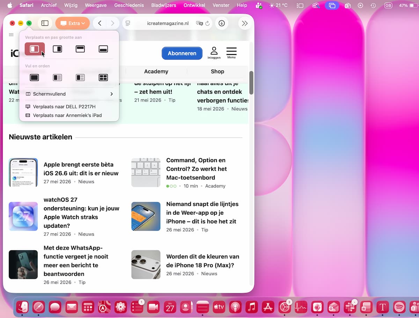Open Photos app in the Dock
This screenshot has height=318, width=419.
pos(121,307)
